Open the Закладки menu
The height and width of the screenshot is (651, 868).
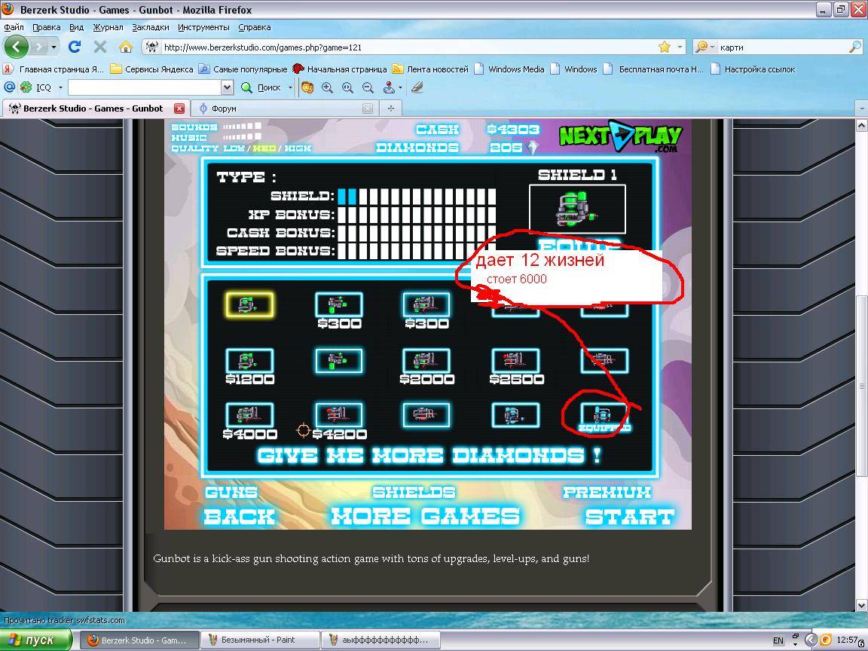(x=151, y=27)
